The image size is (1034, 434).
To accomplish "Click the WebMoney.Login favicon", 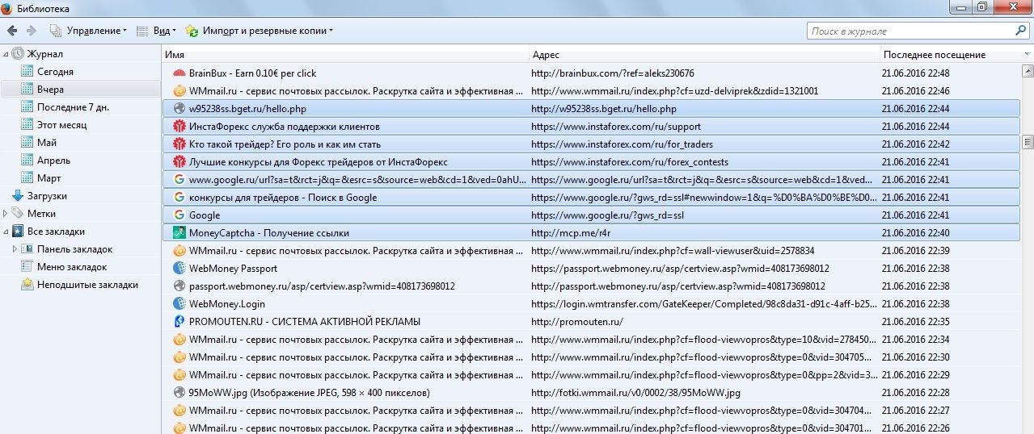I will pyautogui.click(x=179, y=304).
